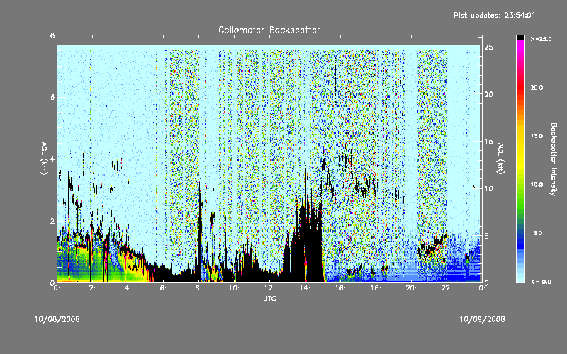Click the x-axis tick label '8:'
This screenshot has width=567, height=354.
pos(198,288)
